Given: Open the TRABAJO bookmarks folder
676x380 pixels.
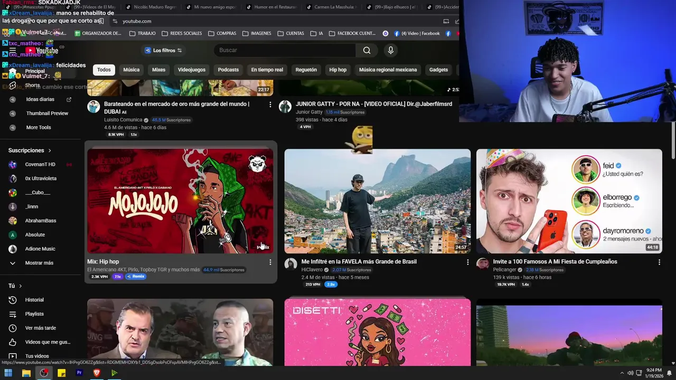Looking at the screenshot, I should [143, 33].
